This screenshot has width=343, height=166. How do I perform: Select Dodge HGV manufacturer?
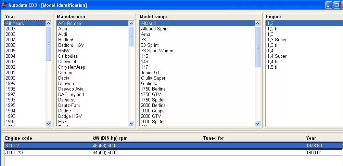click(70, 116)
